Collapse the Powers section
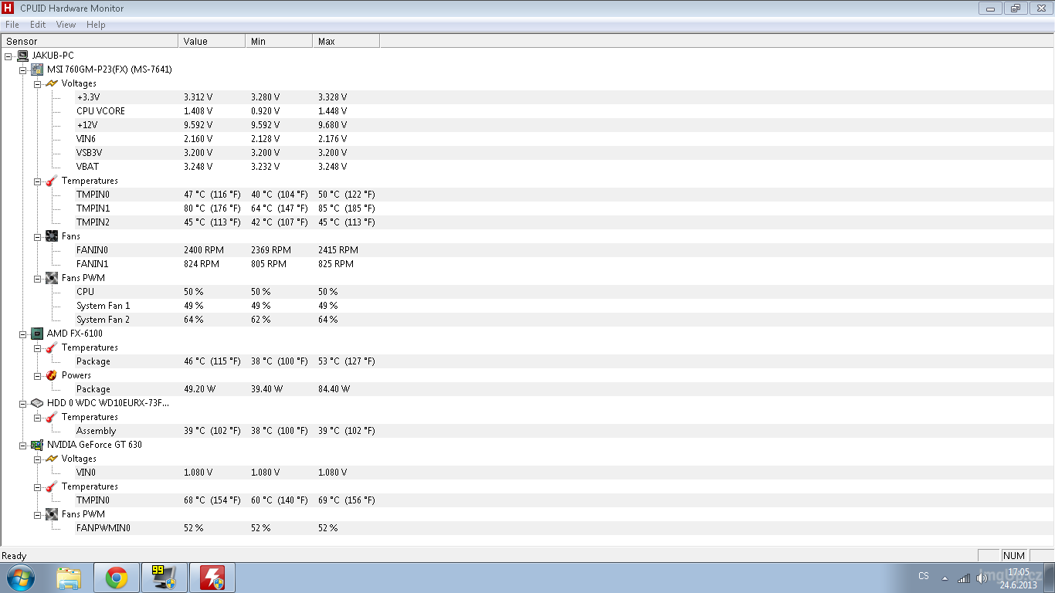 (x=37, y=375)
